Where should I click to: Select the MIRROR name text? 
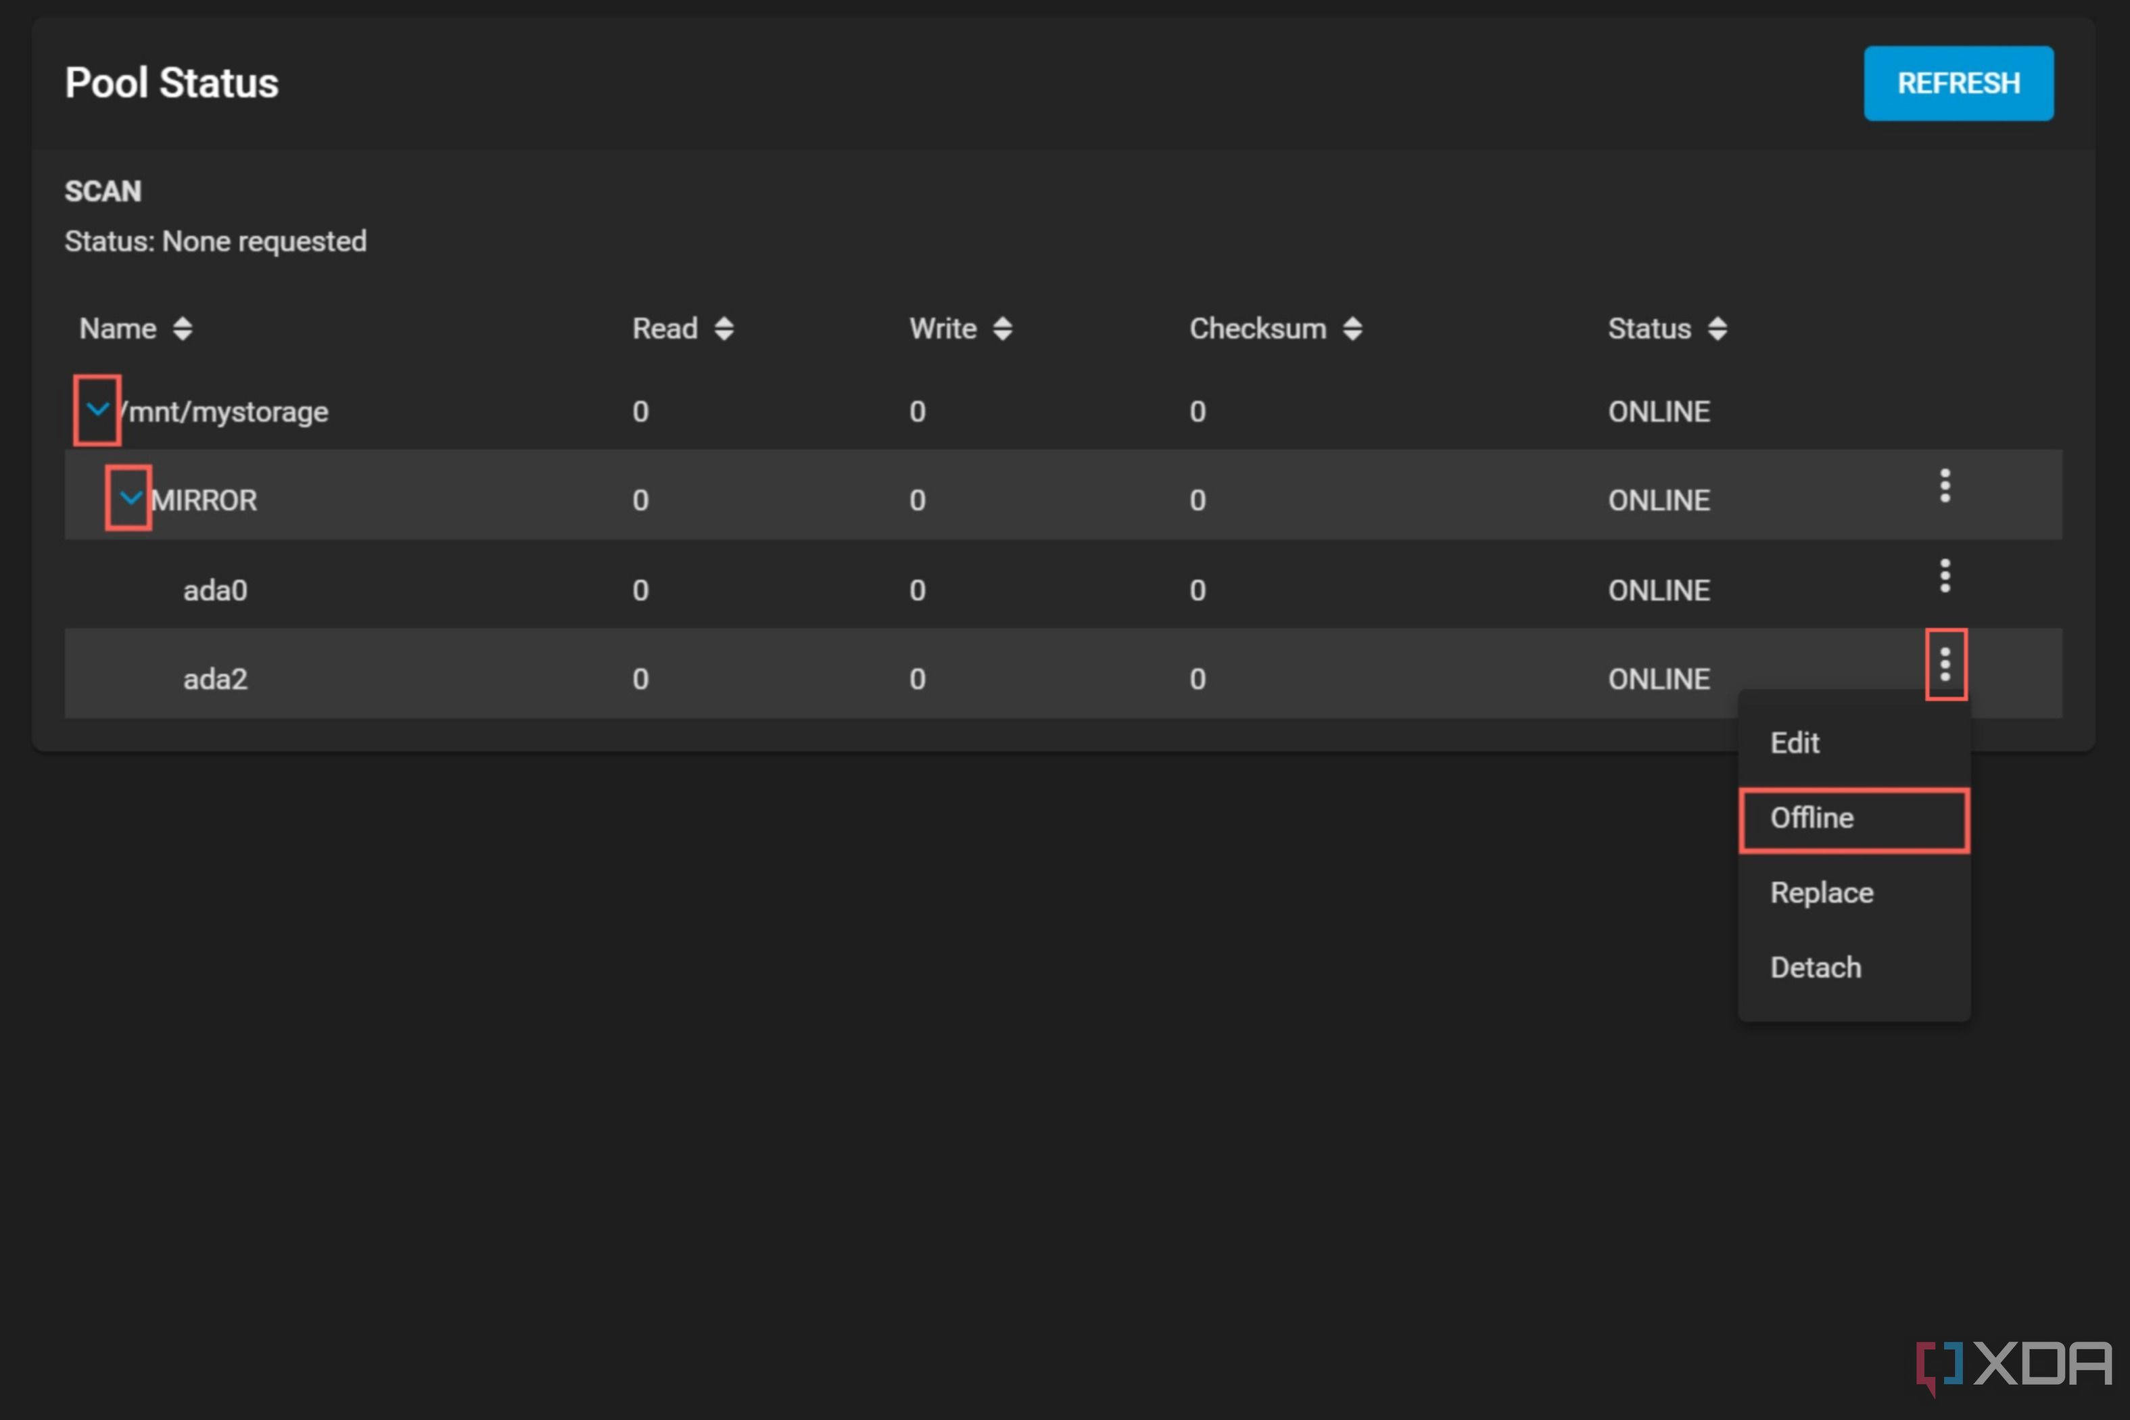[x=204, y=501]
